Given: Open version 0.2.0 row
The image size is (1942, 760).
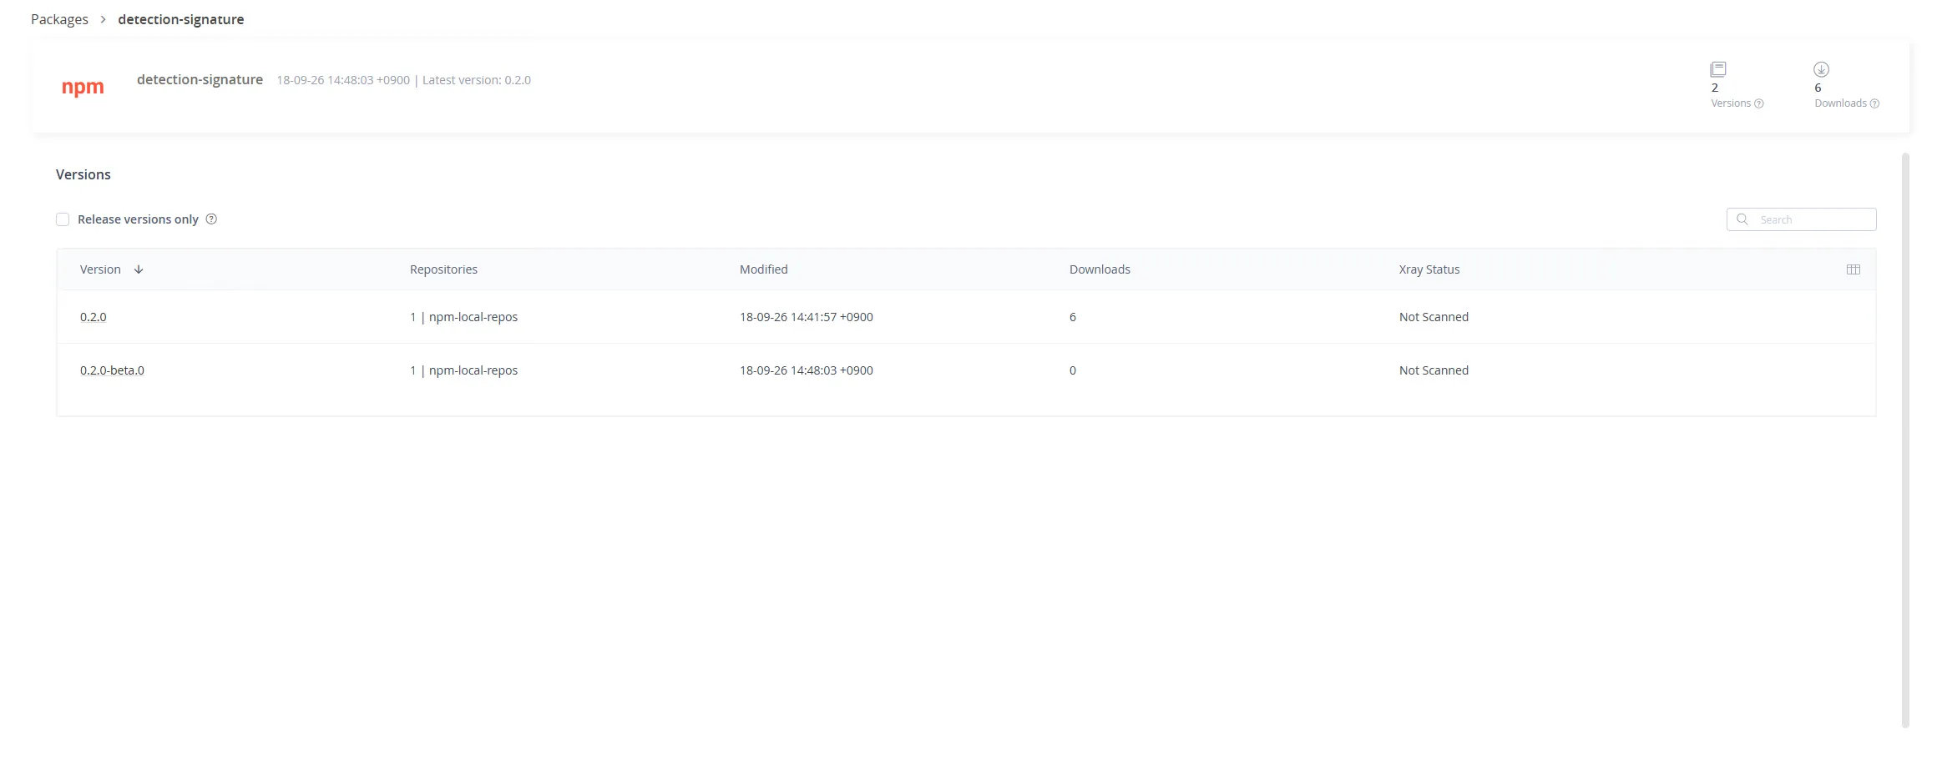Looking at the screenshot, I should (966, 317).
